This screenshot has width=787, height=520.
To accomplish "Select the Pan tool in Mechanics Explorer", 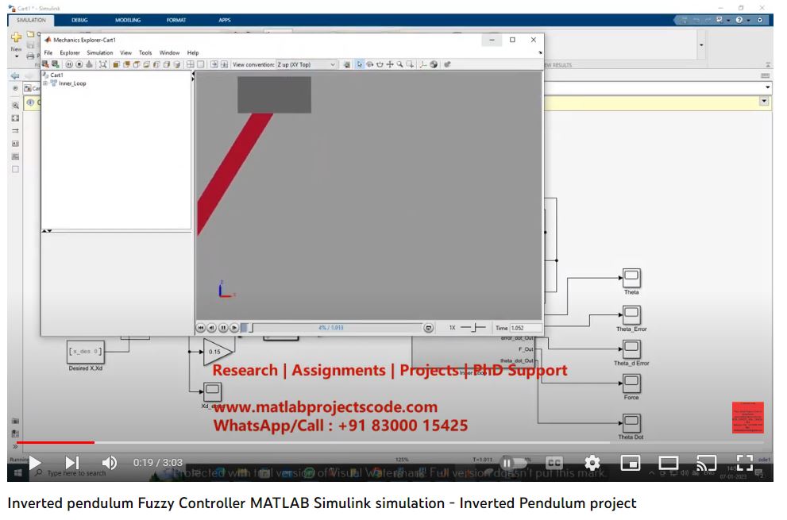I will point(390,64).
